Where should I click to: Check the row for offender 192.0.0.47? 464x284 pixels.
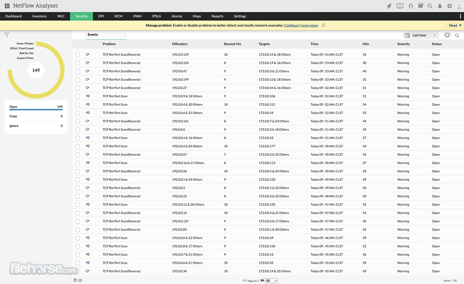click(x=78, y=71)
